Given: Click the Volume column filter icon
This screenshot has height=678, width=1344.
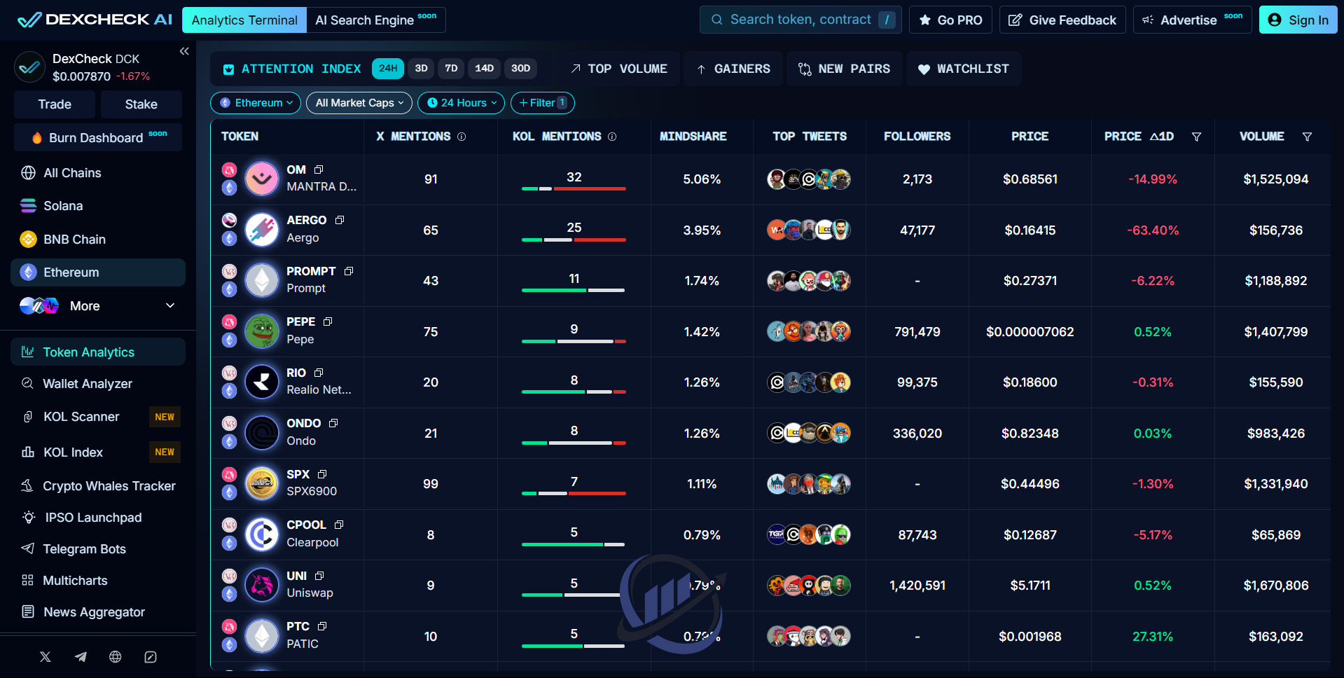Looking at the screenshot, I should [x=1307, y=137].
